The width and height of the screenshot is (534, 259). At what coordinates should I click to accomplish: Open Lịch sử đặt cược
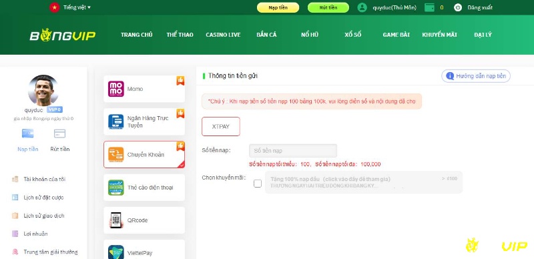[43, 198]
